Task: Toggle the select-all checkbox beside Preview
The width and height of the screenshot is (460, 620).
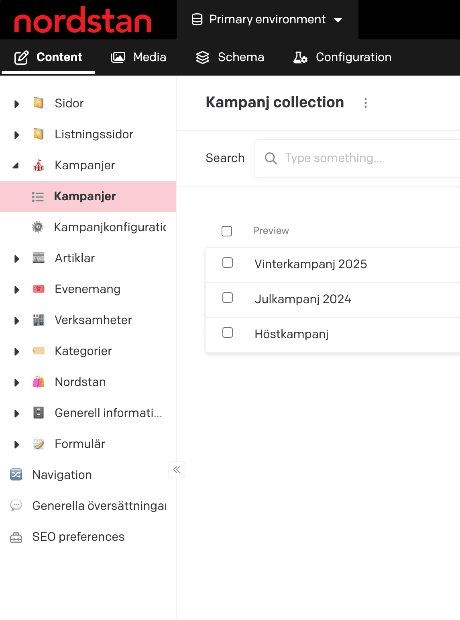Action: 227,231
